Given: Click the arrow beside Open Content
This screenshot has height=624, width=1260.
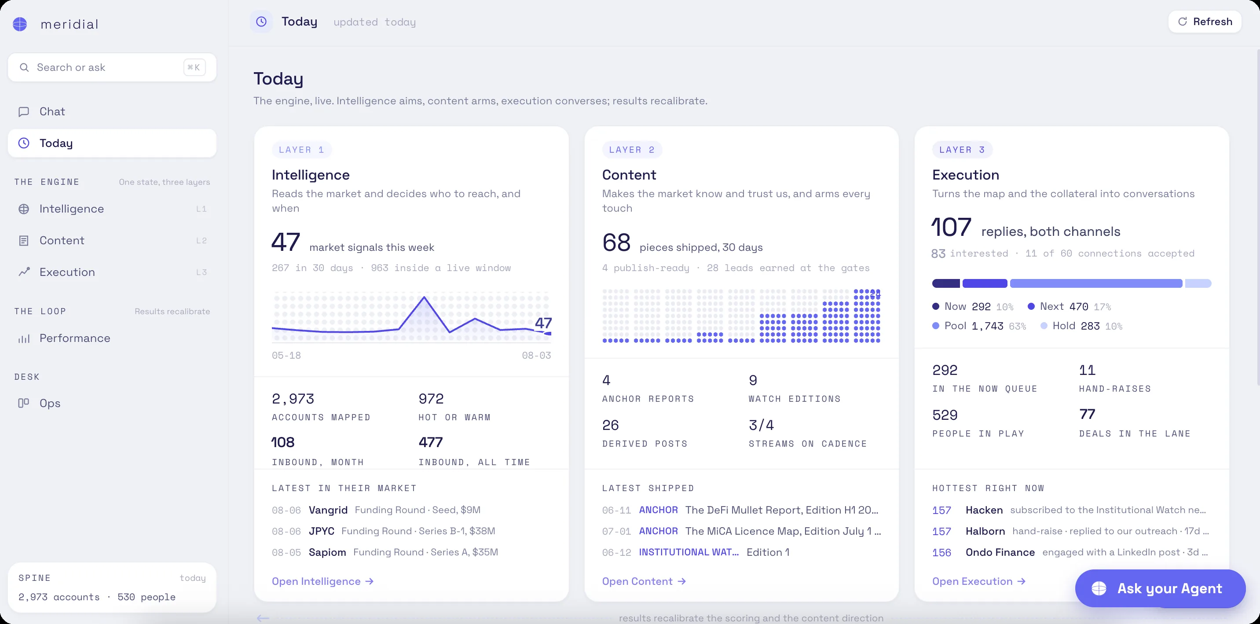Looking at the screenshot, I should (681, 581).
